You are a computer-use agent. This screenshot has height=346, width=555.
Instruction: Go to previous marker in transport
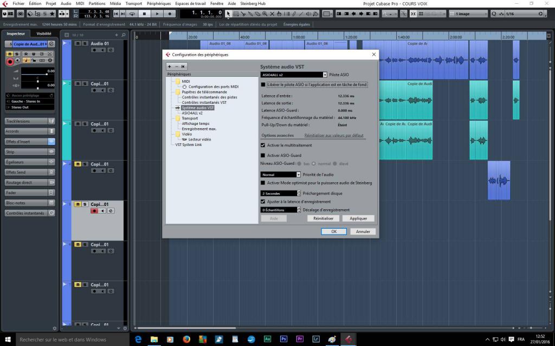116,14
